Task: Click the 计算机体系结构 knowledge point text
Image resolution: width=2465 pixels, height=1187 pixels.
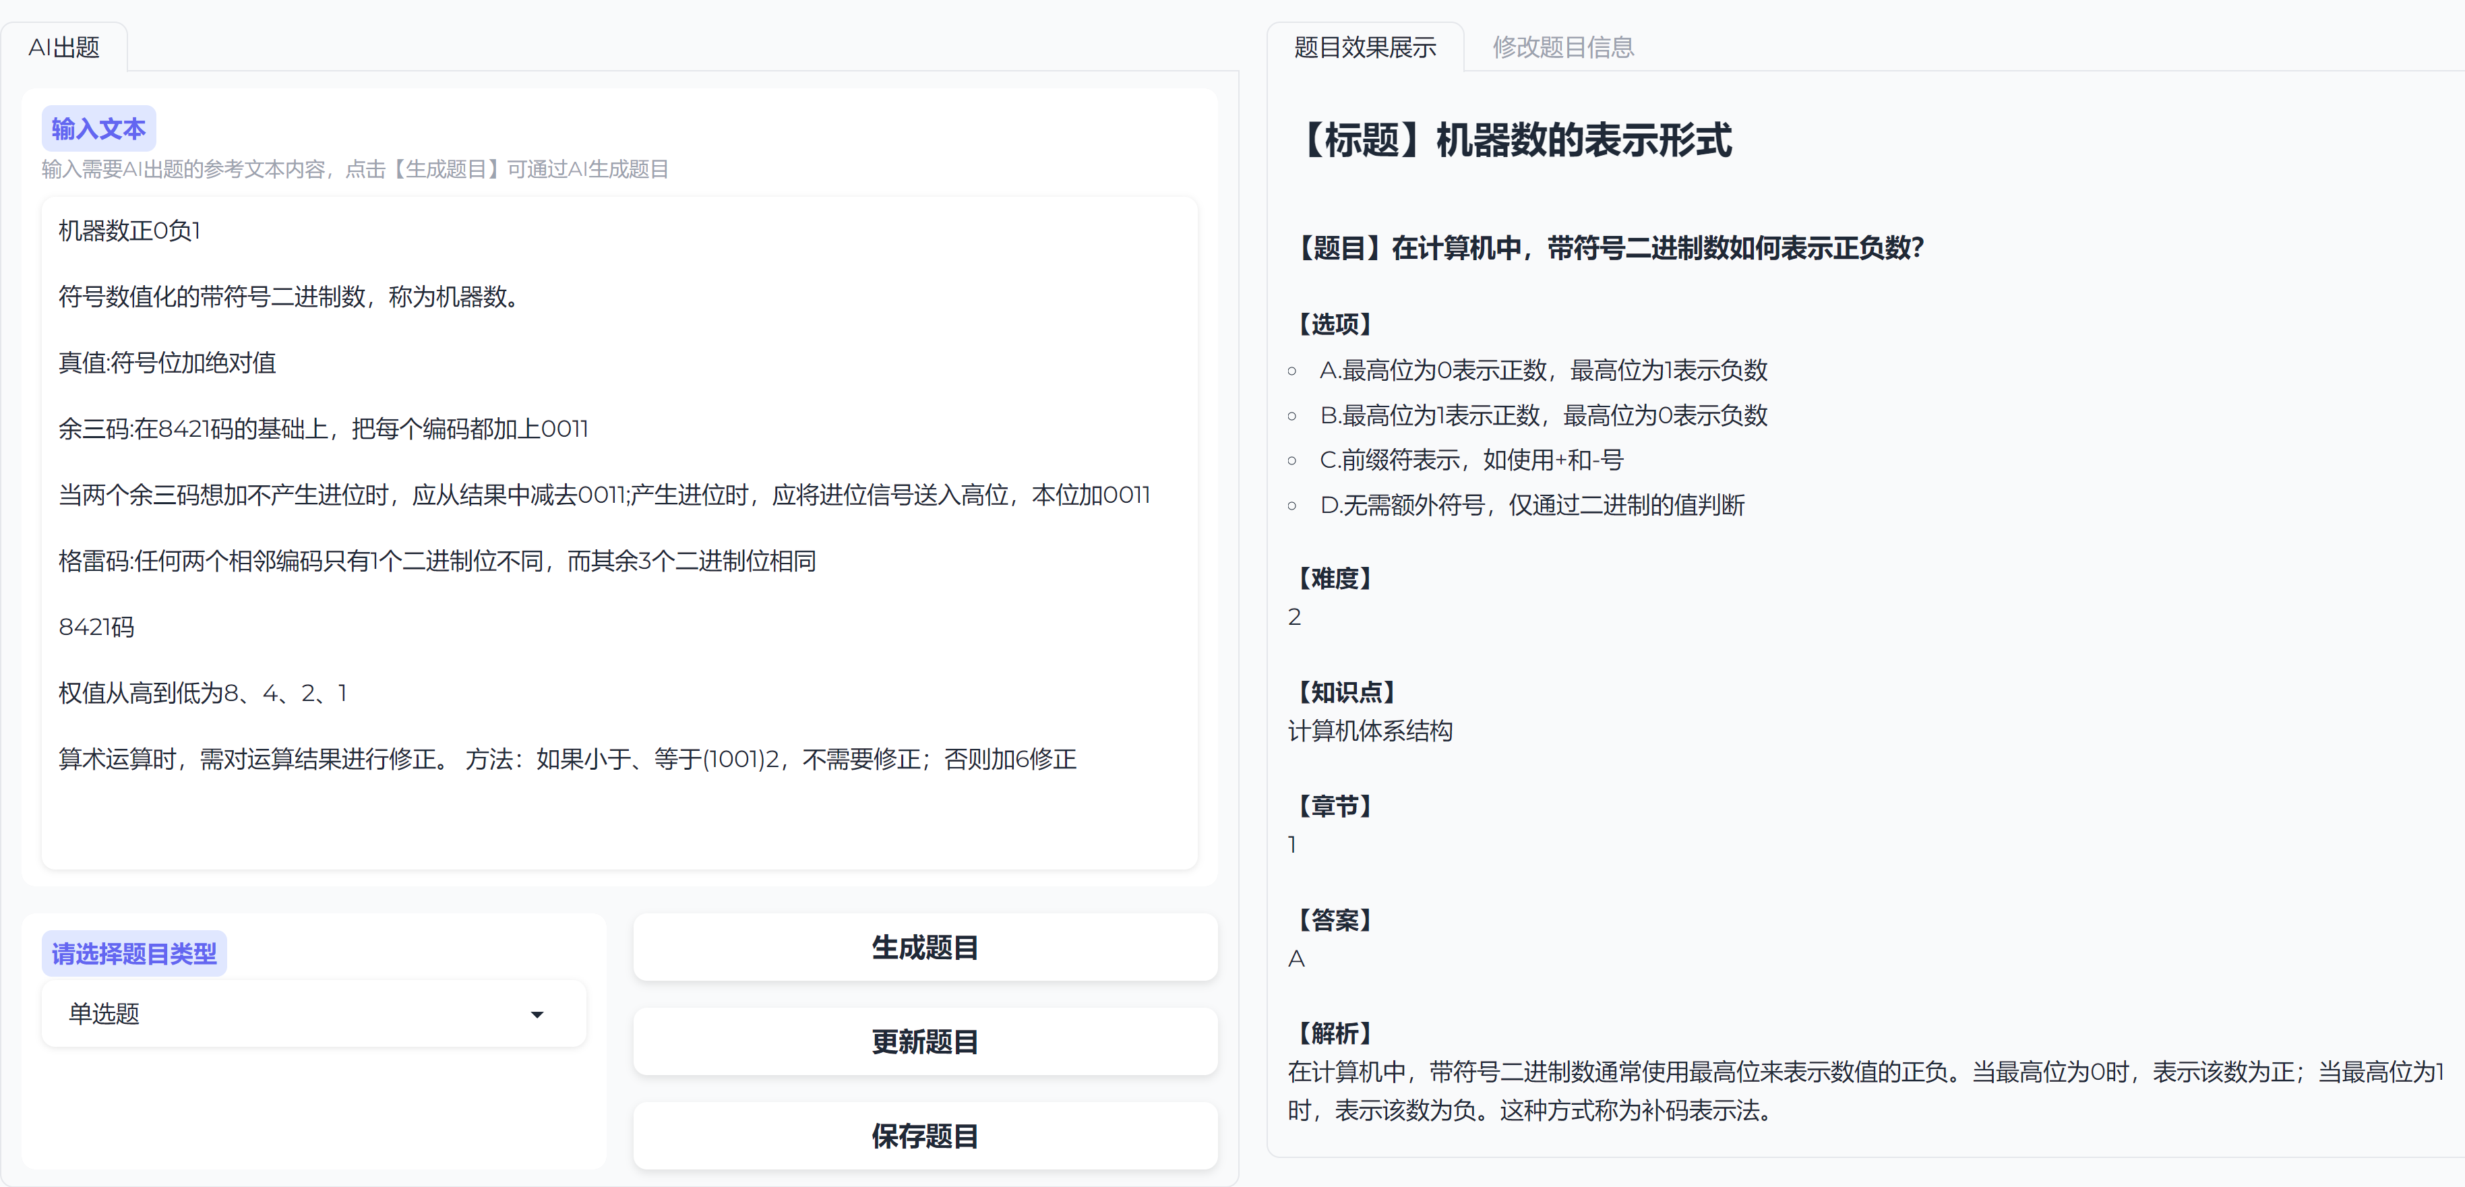Action: point(1370,731)
